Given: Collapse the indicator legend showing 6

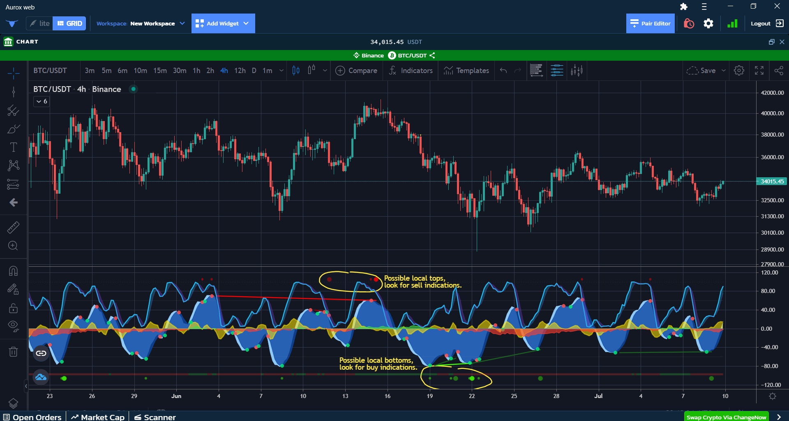Looking at the screenshot, I should tap(42, 101).
